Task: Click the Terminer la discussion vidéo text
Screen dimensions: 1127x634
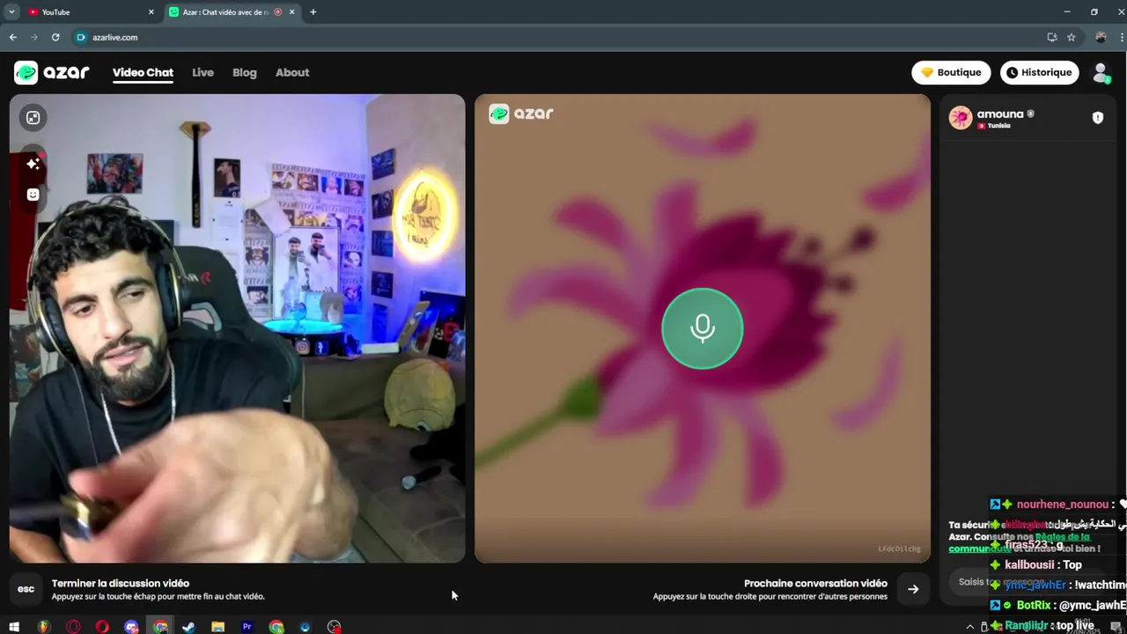Action: [121, 583]
